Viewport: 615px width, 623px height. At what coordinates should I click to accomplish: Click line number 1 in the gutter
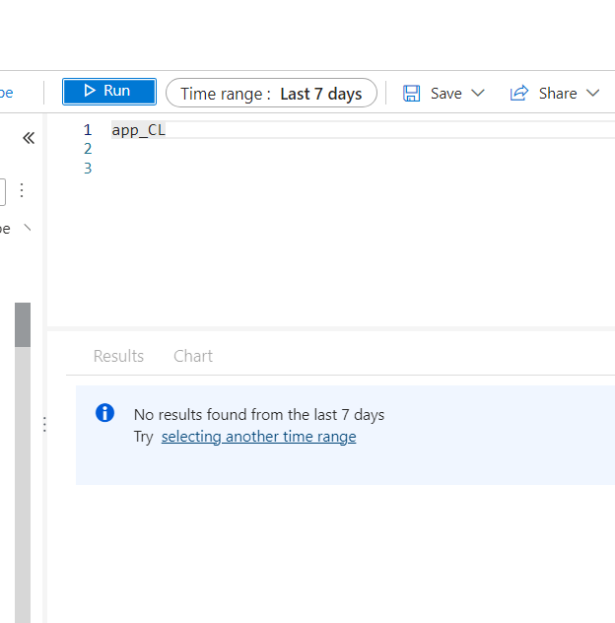(x=88, y=130)
